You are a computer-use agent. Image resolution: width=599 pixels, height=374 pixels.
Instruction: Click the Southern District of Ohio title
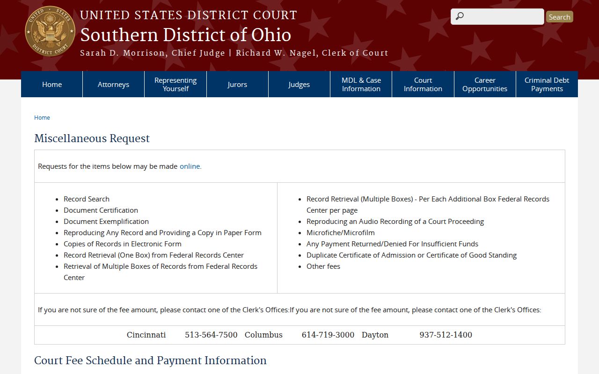coord(186,35)
